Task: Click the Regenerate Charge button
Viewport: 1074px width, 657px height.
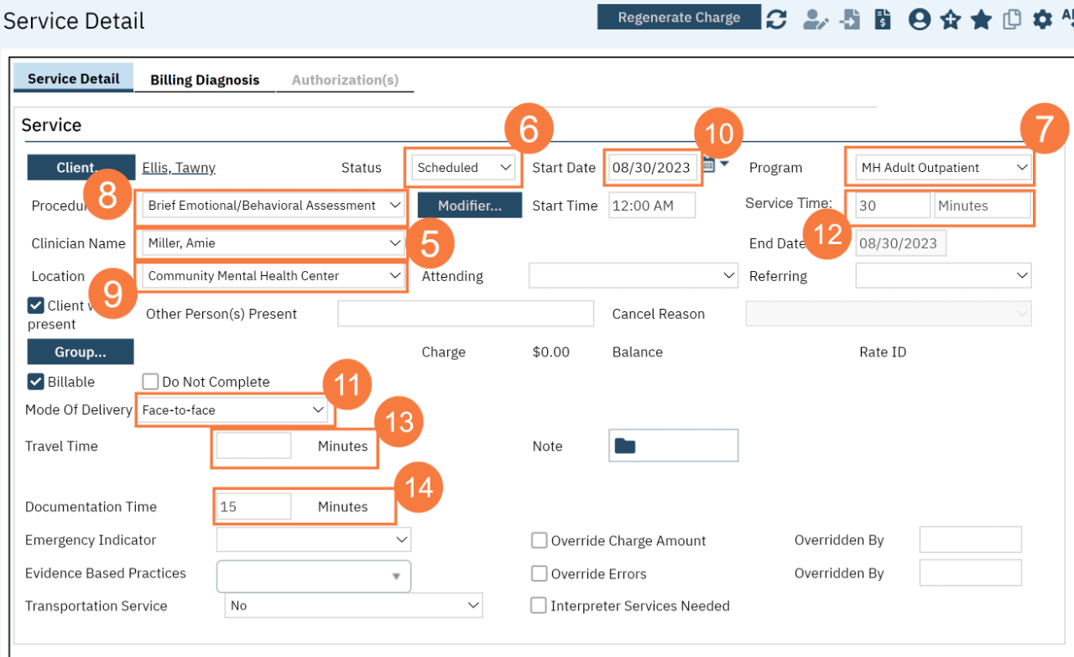Action: pos(679,18)
